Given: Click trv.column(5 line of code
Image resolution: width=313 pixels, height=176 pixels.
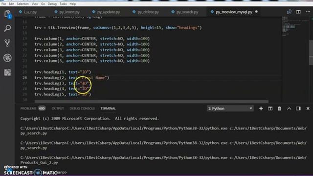Looking at the screenshot, I should click(92, 61).
